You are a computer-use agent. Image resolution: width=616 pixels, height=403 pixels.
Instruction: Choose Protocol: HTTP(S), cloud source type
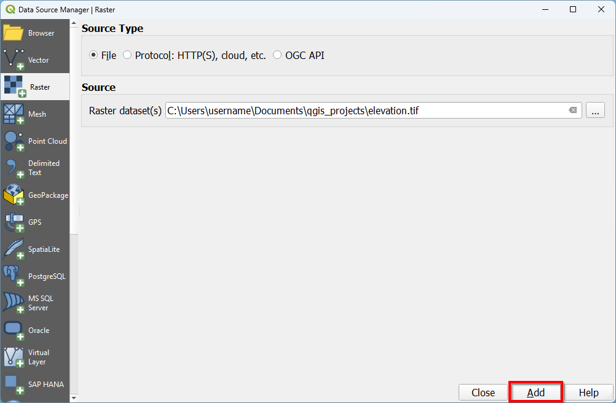tap(127, 55)
